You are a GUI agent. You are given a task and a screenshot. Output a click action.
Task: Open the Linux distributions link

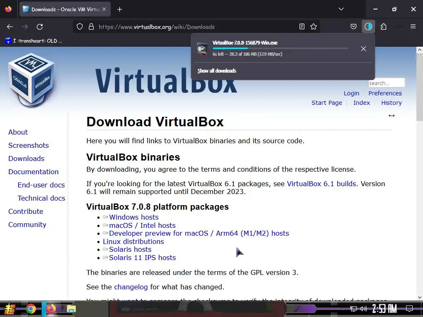(x=133, y=241)
